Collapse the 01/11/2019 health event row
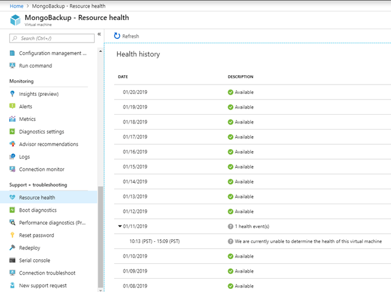This screenshot has height=292, width=391. tap(120, 226)
